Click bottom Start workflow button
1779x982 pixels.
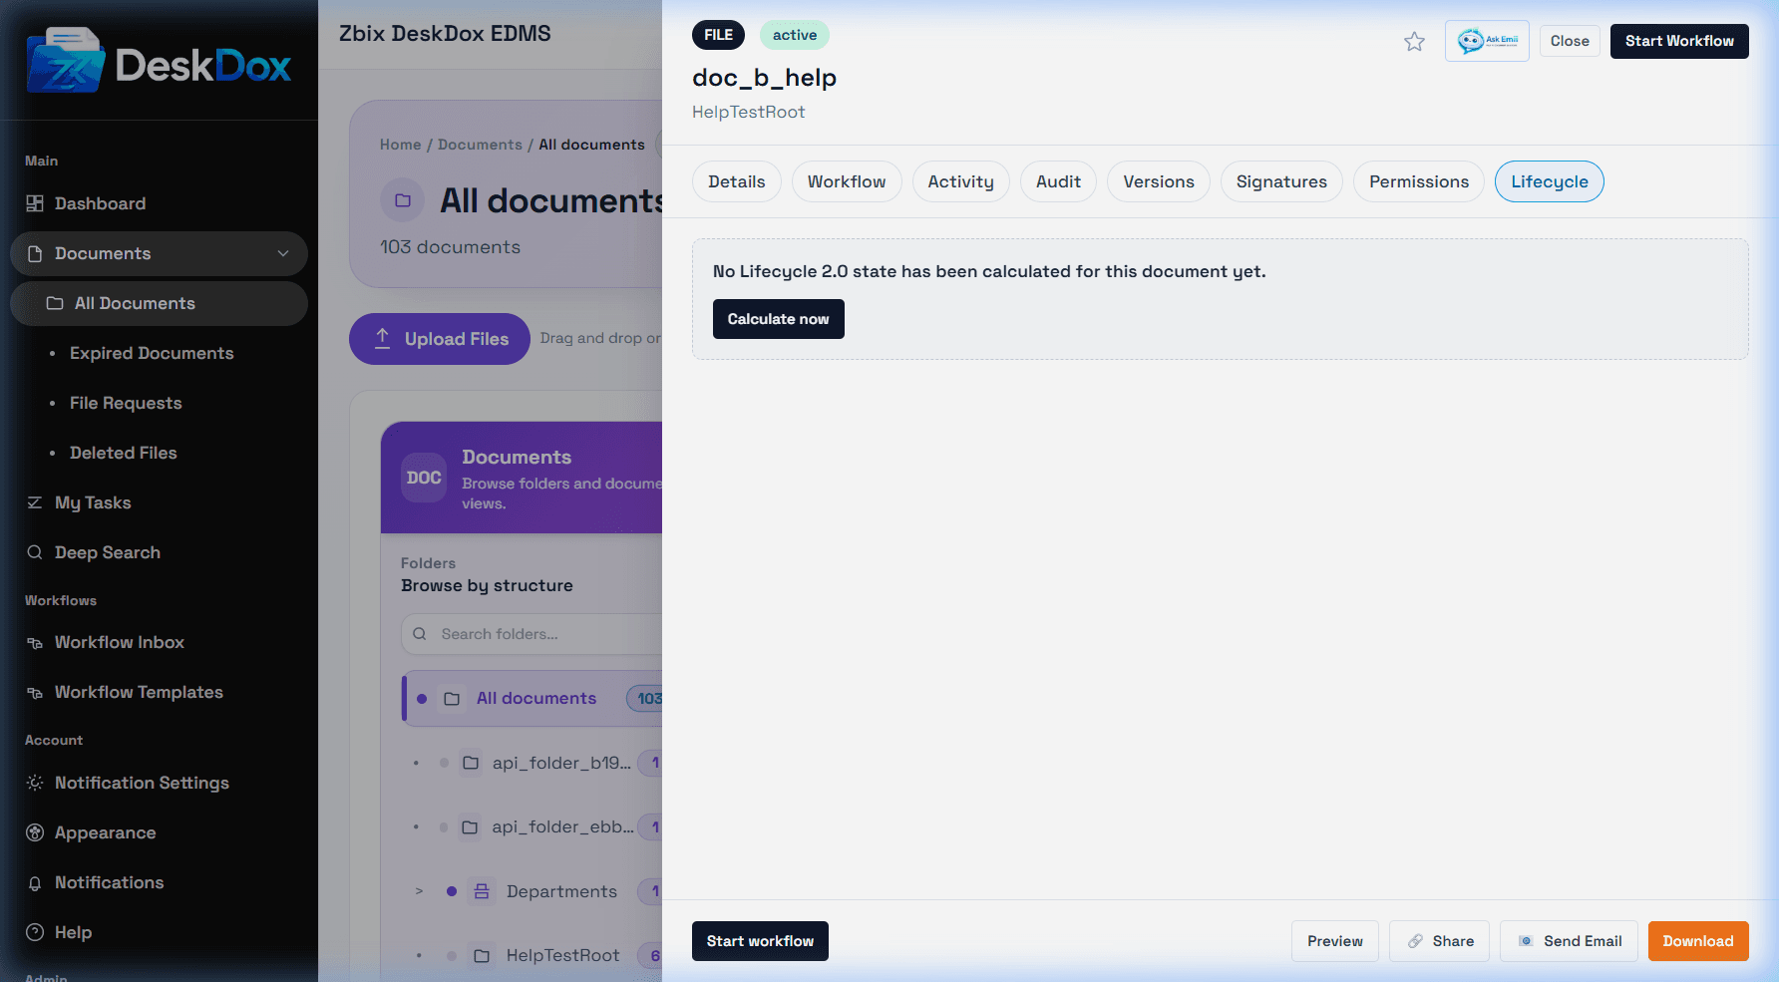(760, 941)
